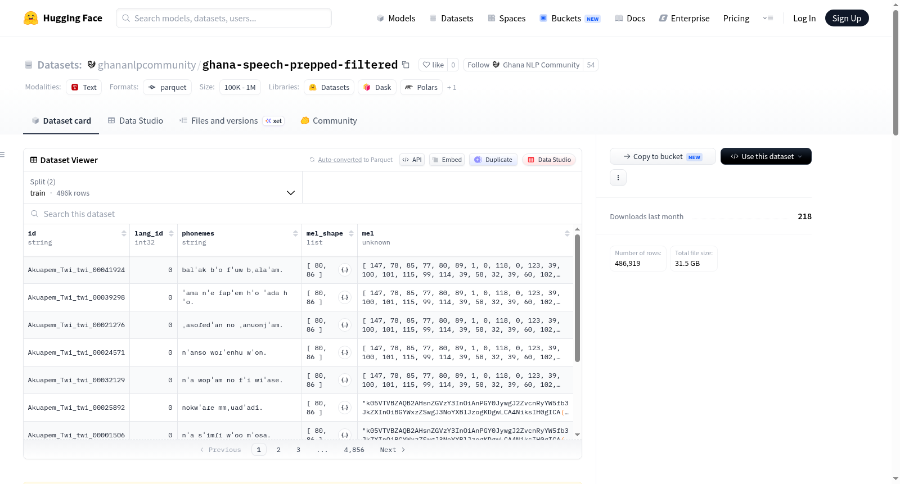Image resolution: width=900 pixels, height=484 pixels.
Task: Go to page 3 of the table
Action: (298, 450)
